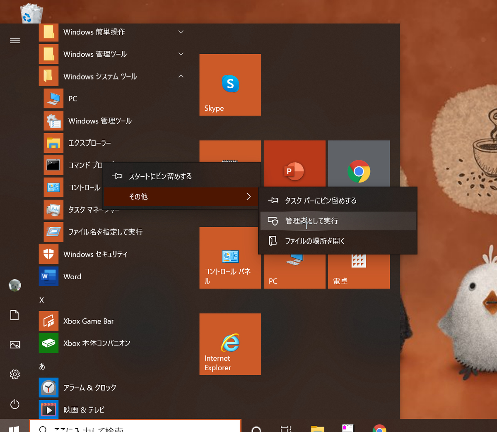This screenshot has width=497, height=432.
Task: Launch エクスプローラー icon in app list
Action: pos(53,143)
